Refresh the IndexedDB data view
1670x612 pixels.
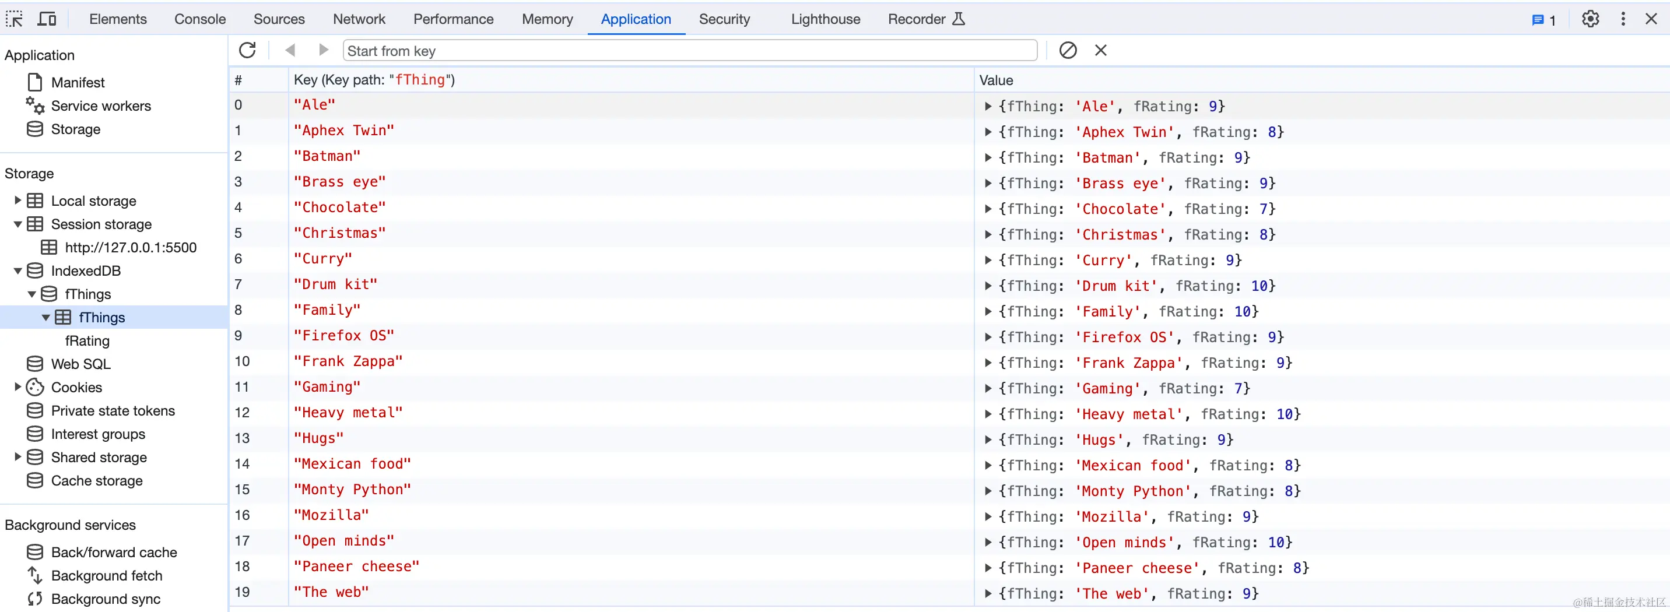248,50
